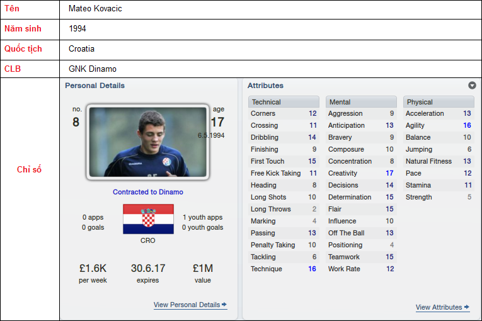Viewport: 482px width, 321px height.
Task: Click the £1M value figure
Action: tap(203, 268)
